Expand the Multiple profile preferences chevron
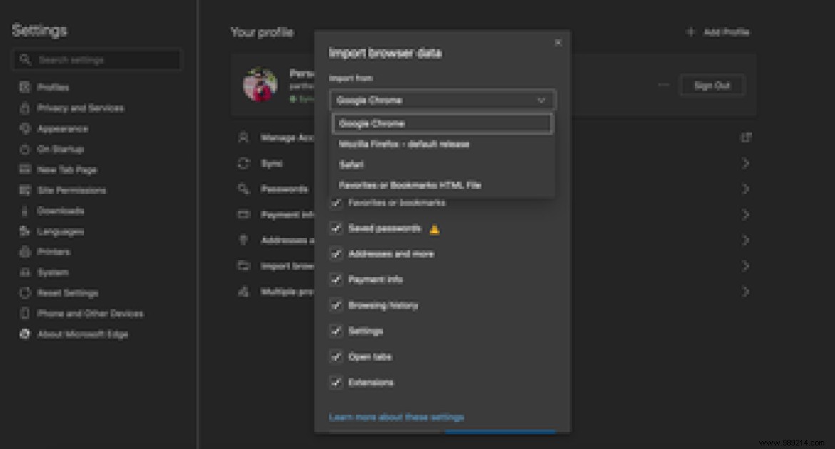The height and width of the screenshot is (449, 835). [x=746, y=291]
